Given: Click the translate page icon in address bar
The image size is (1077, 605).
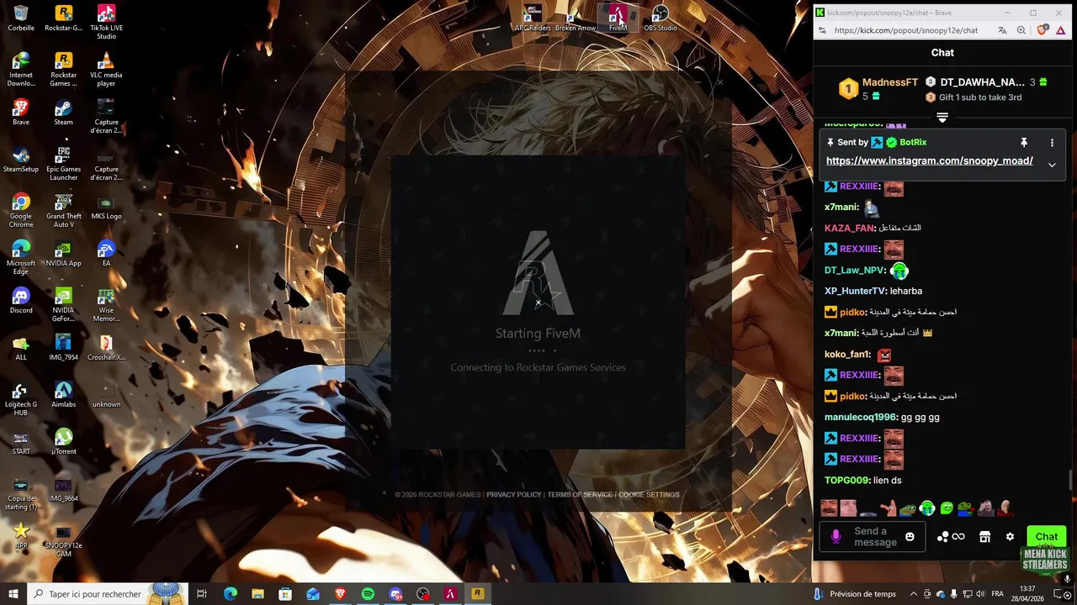Looking at the screenshot, I should click(1002, 30).
